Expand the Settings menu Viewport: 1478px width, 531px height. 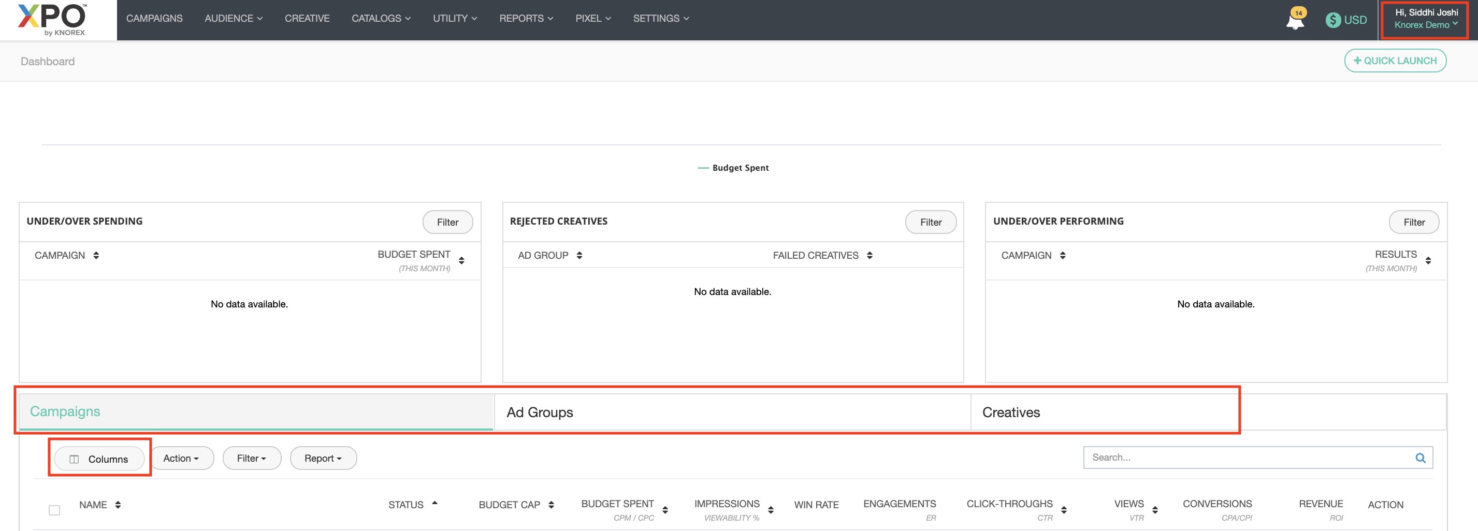661,18
